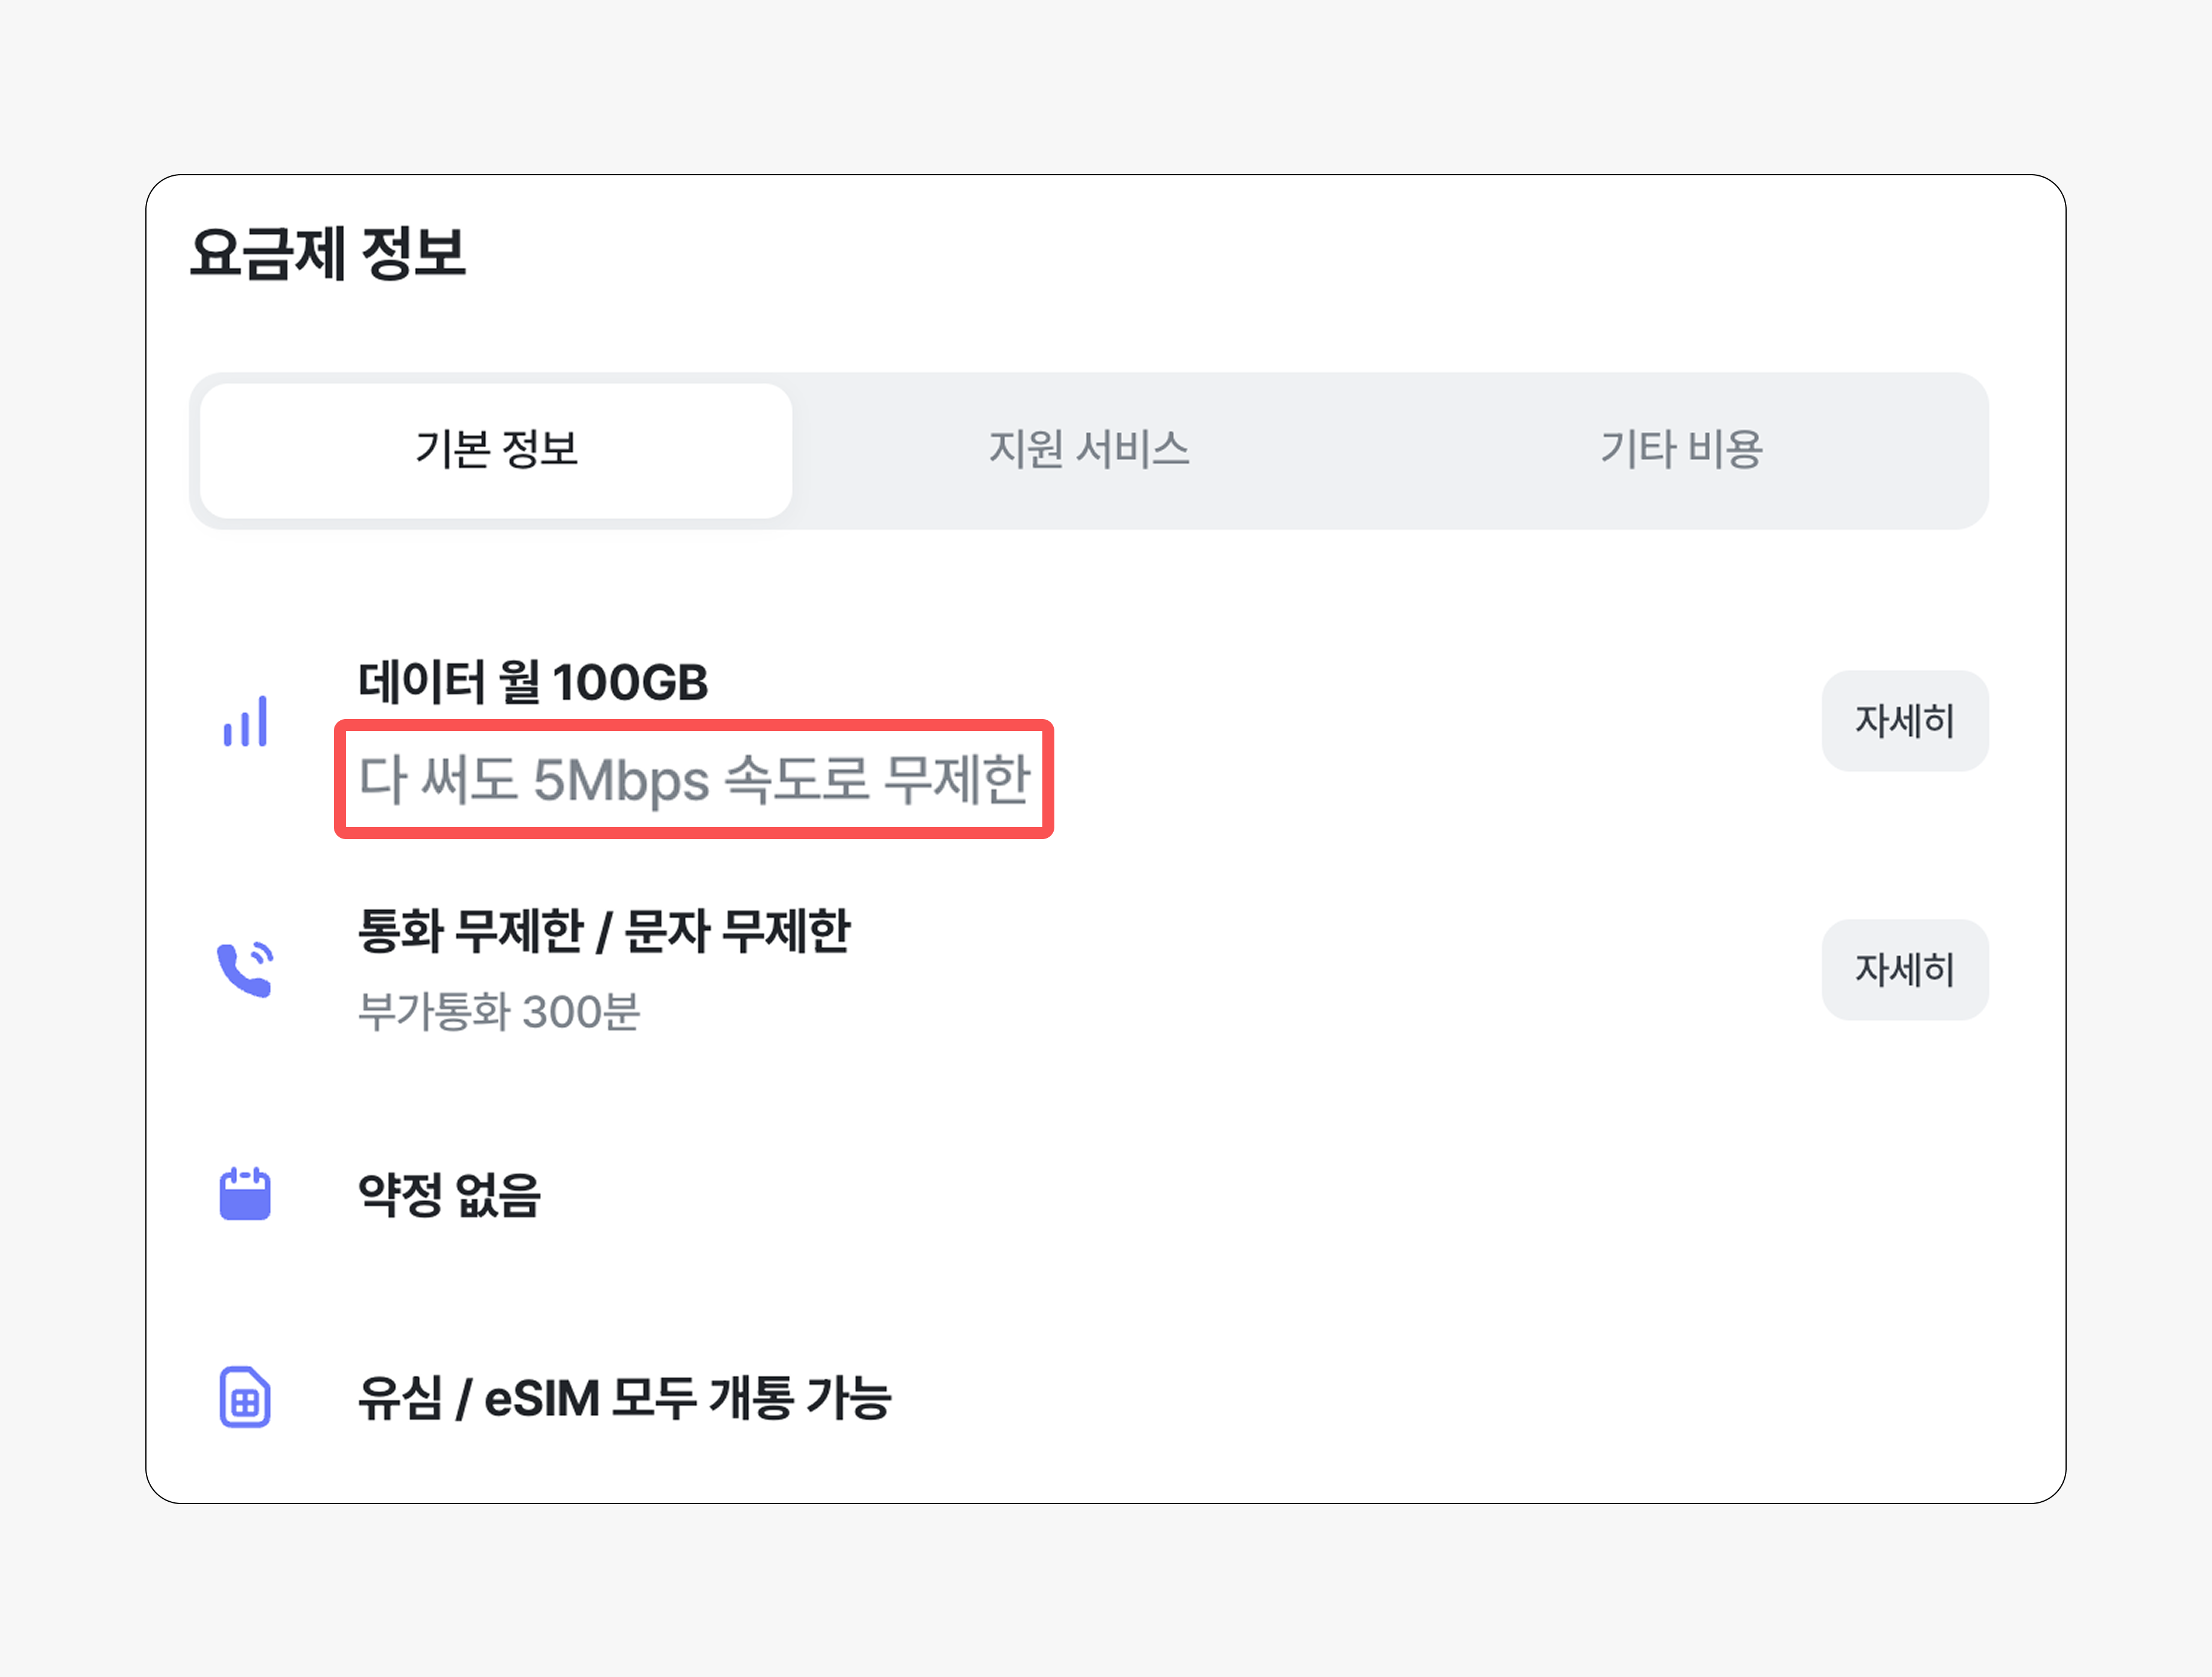Select the 기본 정보 tab
This screenshot has width=2212, height=1677.
496,451
